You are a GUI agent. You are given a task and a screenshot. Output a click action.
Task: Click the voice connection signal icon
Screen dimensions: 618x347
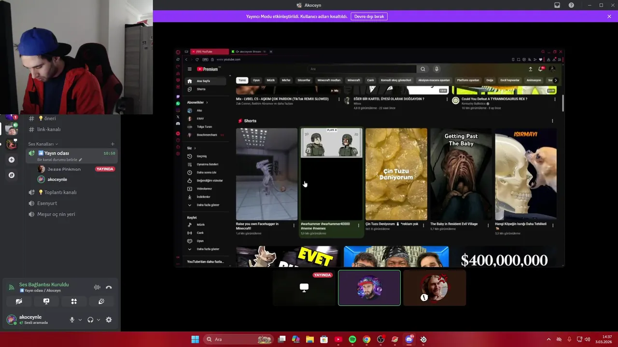coord(11,287)
